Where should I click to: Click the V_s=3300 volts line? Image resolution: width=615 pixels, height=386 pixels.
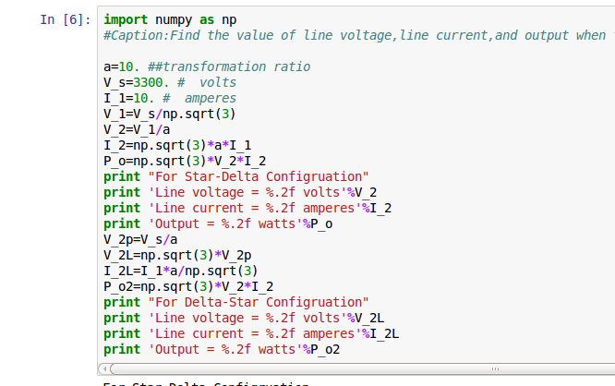(170, 82)
